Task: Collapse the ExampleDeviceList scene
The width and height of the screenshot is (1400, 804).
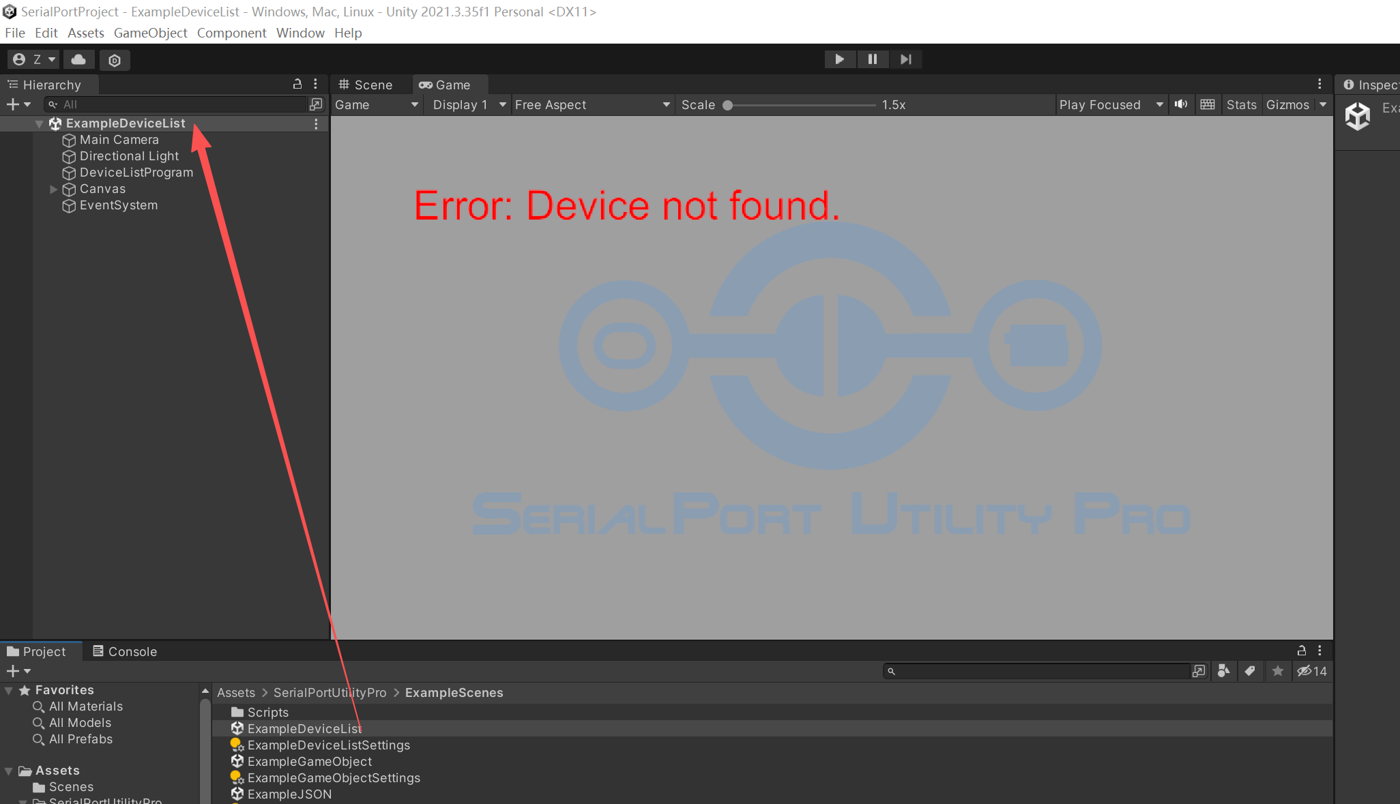Action: pos(40,123)
